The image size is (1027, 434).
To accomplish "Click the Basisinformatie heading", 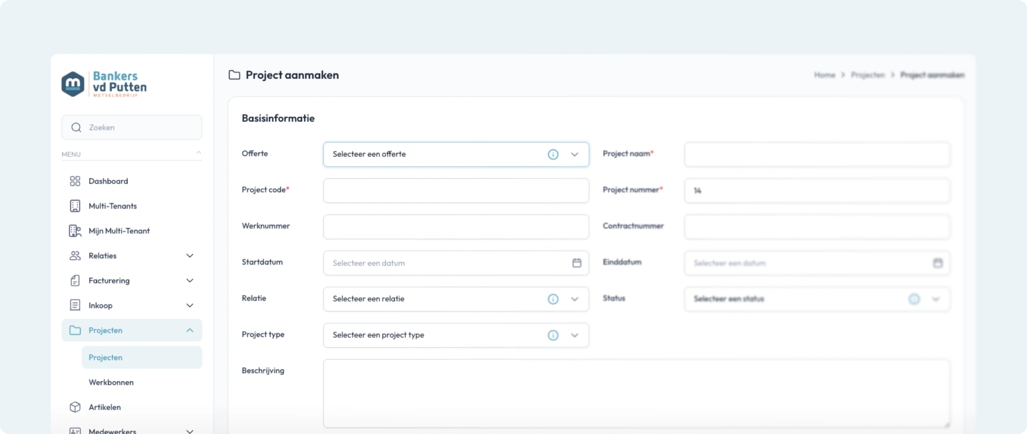I will pyautogui.click(x=278, y=118).
